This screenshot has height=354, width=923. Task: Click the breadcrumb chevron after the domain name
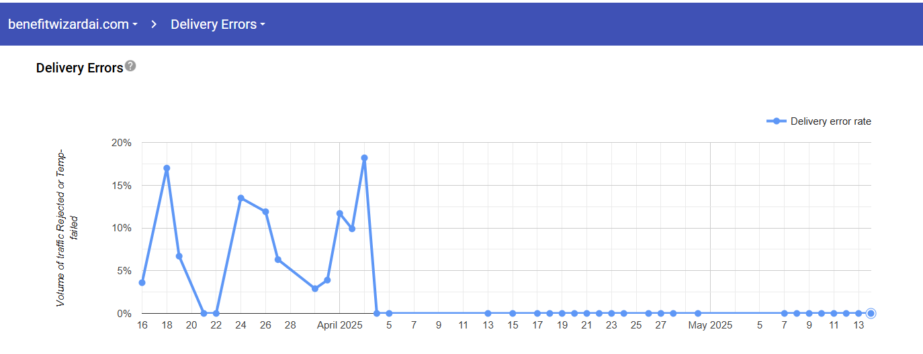(154, 24)
